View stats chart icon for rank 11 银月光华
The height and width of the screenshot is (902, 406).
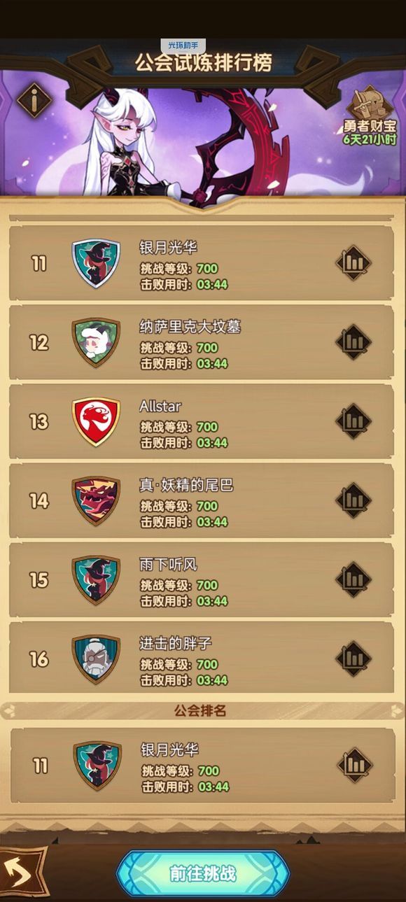(x=353, y=263)
